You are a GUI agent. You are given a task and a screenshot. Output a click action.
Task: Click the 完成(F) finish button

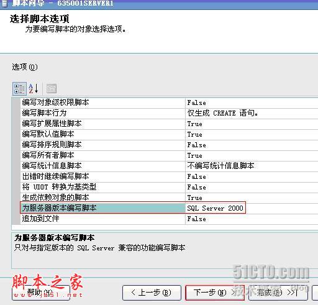tap(278, 293)
